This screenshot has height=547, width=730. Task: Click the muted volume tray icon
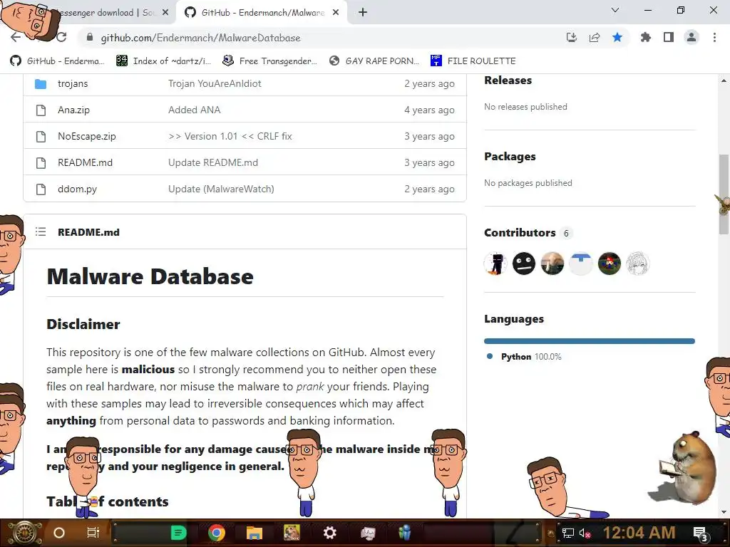point(585,533)
